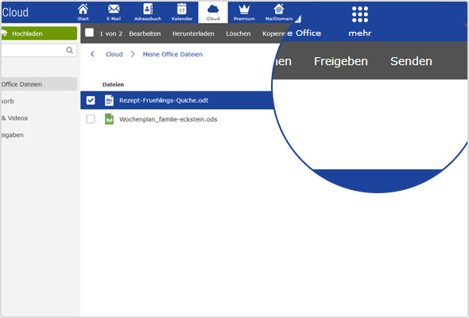Viewport: 469px width, 318px height.
Task: Open the & Videos sidebar entry
Action: (14, 118)
